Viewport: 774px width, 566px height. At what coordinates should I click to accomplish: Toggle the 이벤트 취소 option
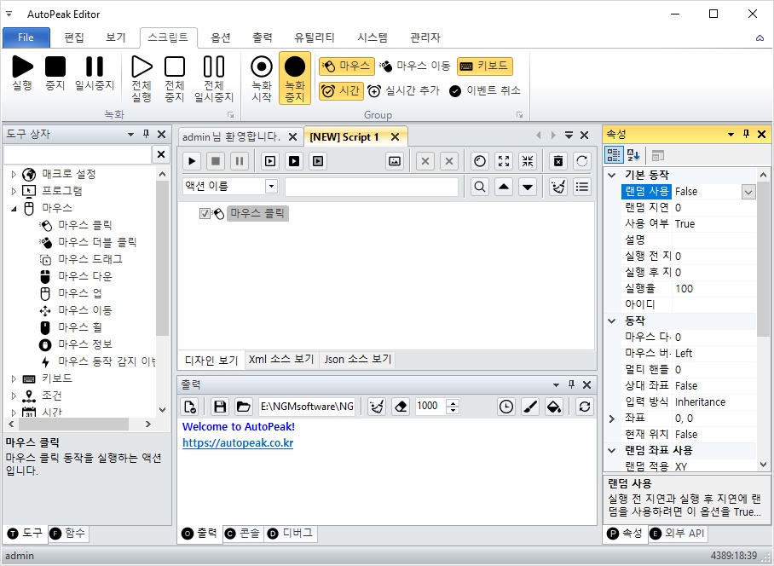485,91
